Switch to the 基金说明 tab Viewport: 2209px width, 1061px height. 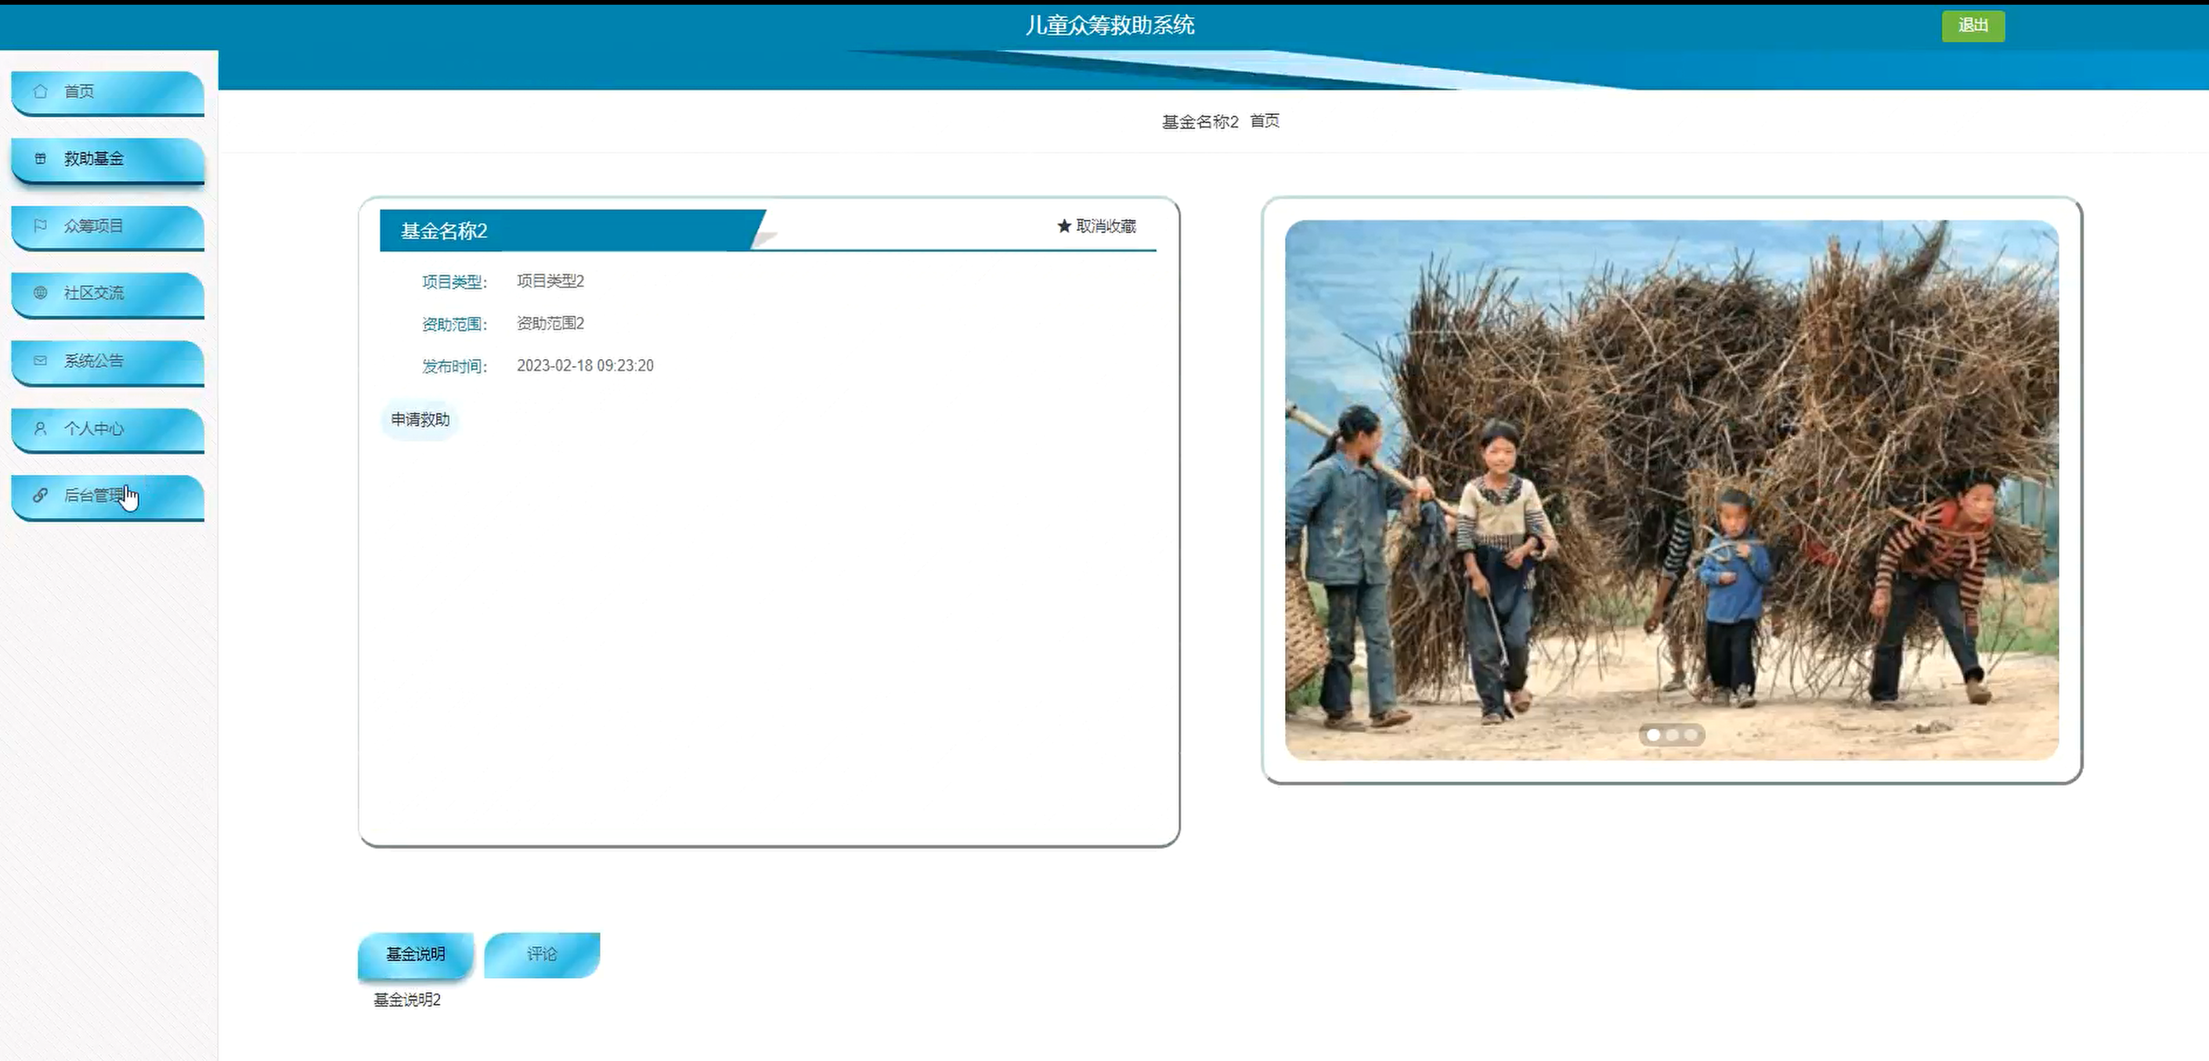pos(416,955)
